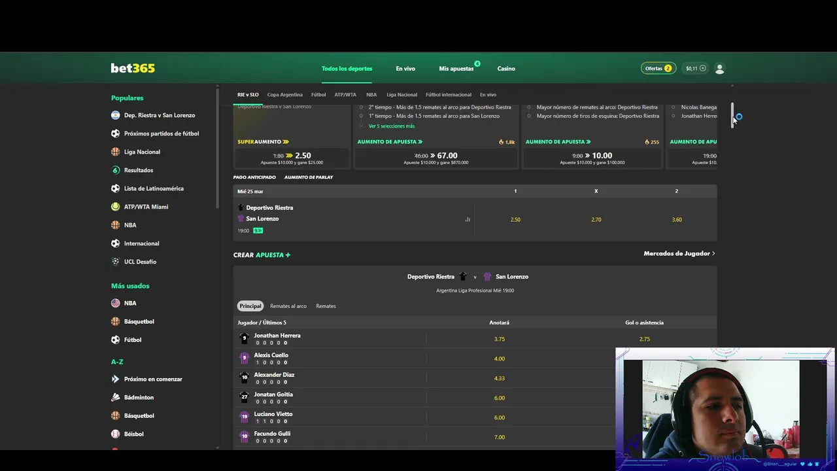Select the Principal tab
The image size is (837, 471).
point(250,306)
